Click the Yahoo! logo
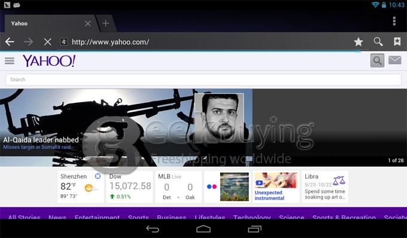407x238 pixels. [x=49, y=60]
